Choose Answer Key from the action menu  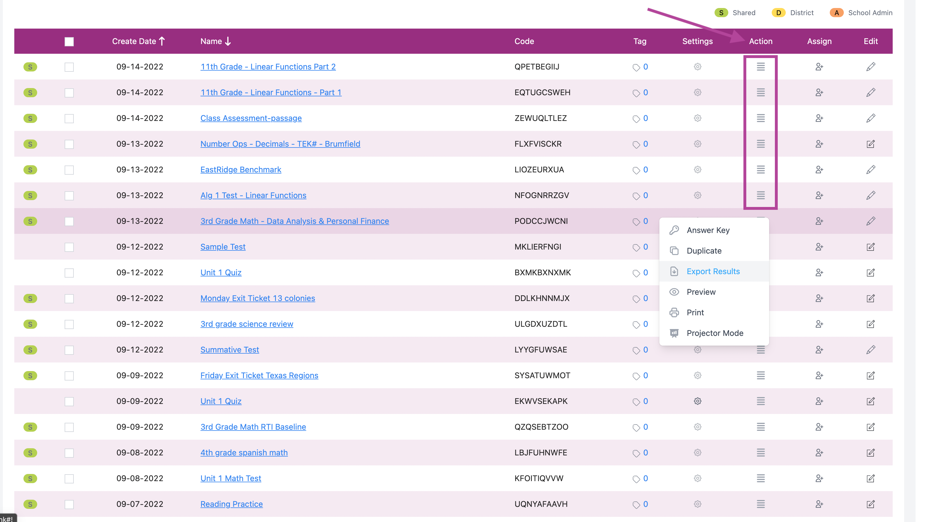tap(714, 230)
